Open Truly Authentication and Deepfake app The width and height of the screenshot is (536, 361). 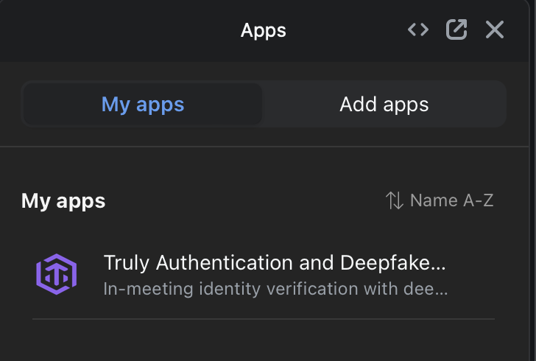274,263
